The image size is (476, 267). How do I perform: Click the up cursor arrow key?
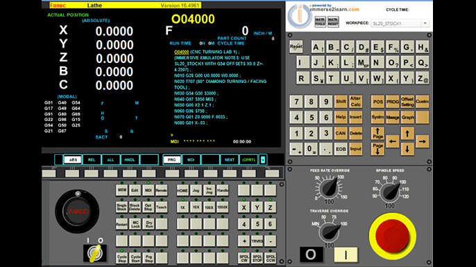click(407, 133)
